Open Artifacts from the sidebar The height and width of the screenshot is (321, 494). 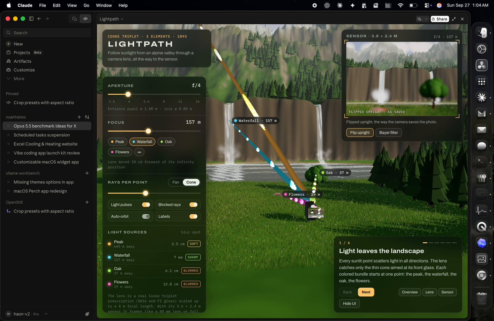pos(22,61)
